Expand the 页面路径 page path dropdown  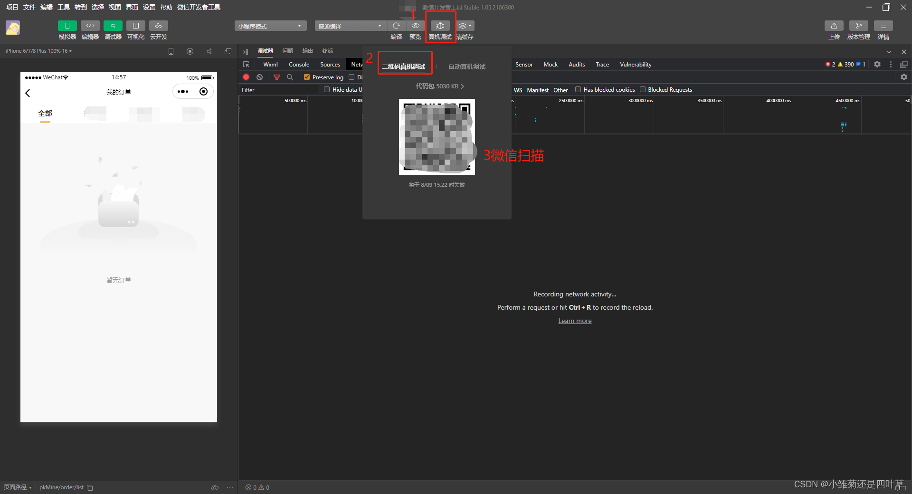(18, 487)
